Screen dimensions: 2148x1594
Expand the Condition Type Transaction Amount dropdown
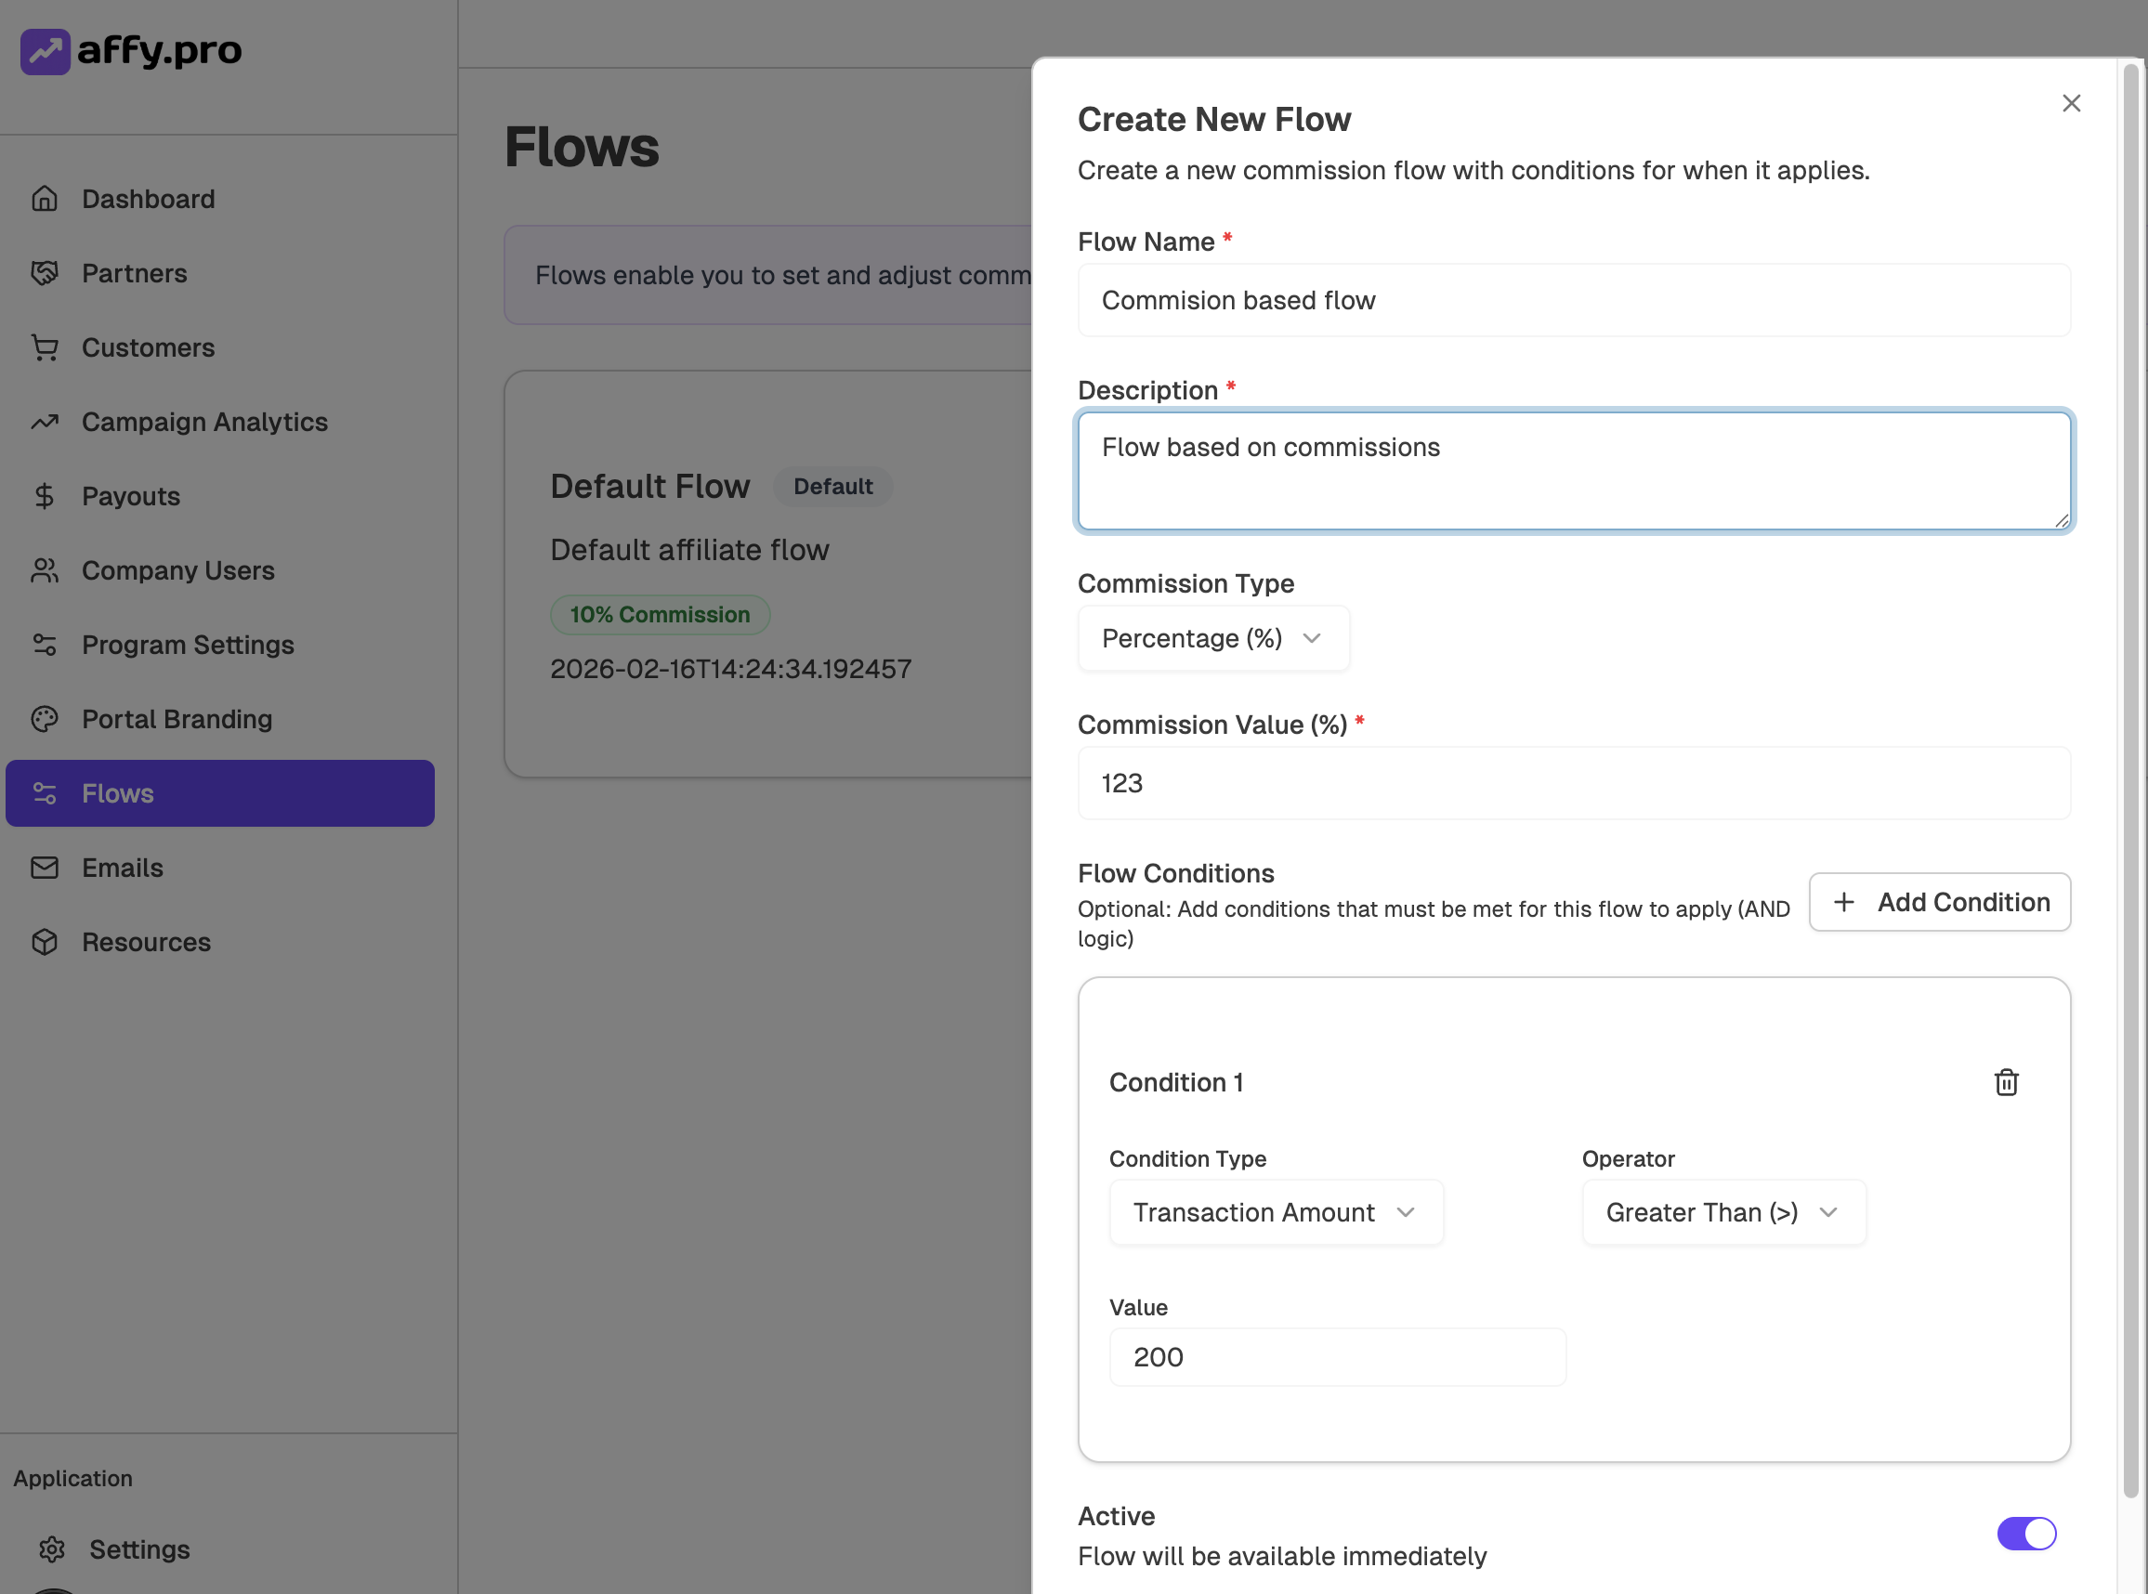tap(1275, 1212)
